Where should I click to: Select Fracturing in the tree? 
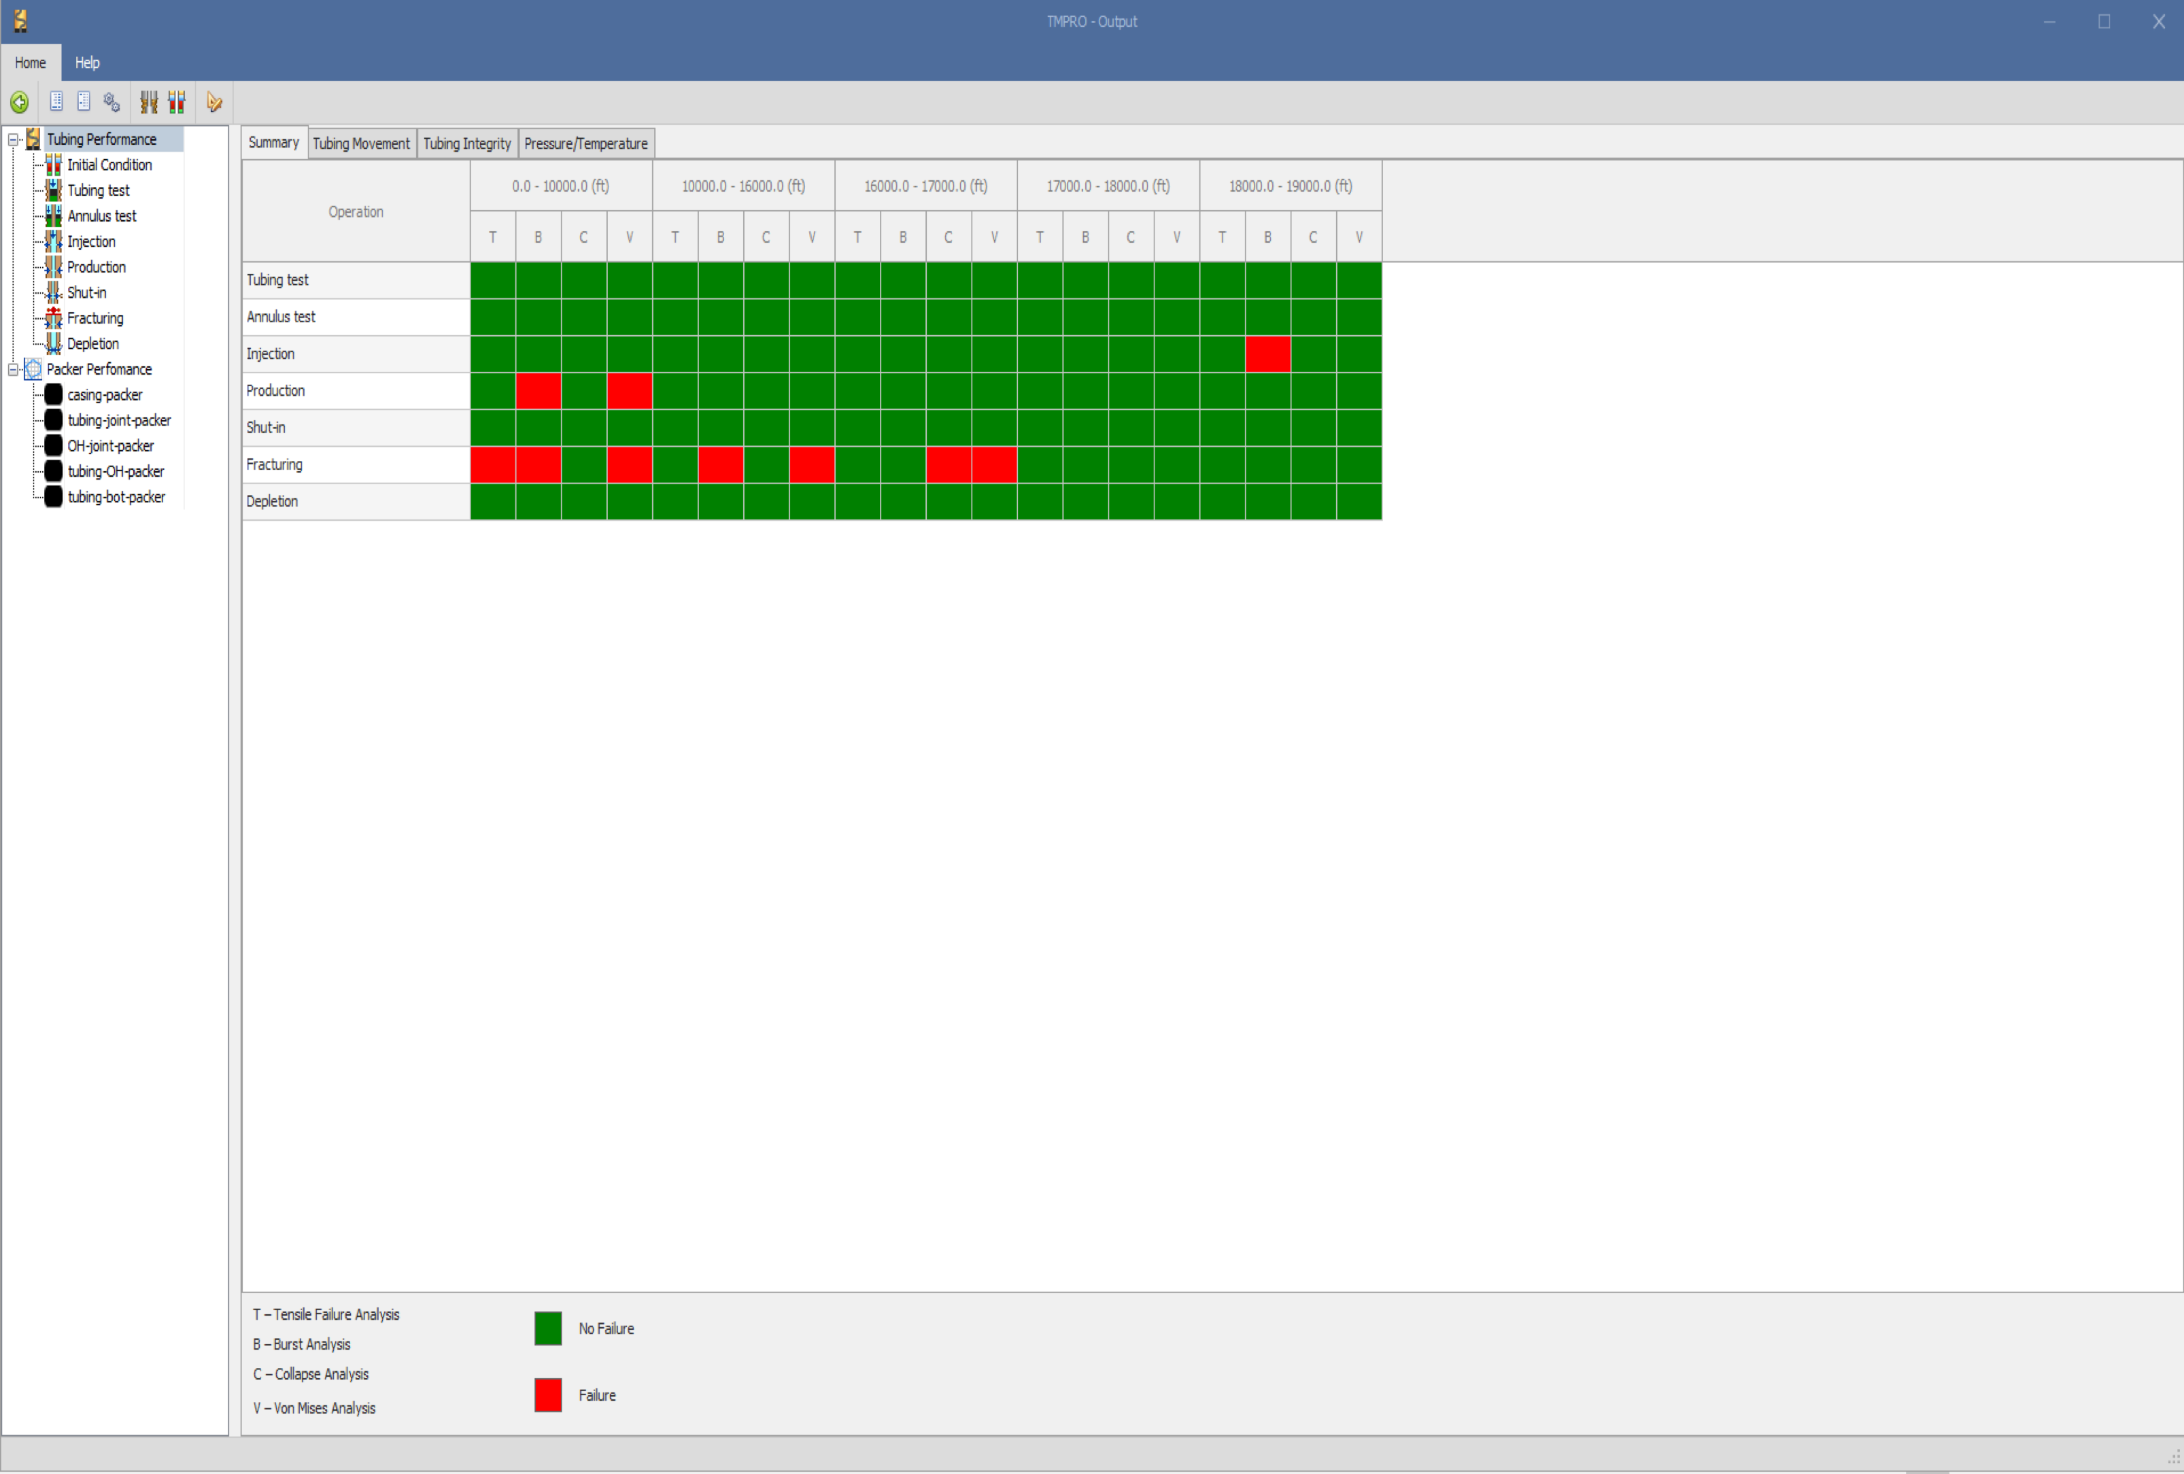(94, 318)
